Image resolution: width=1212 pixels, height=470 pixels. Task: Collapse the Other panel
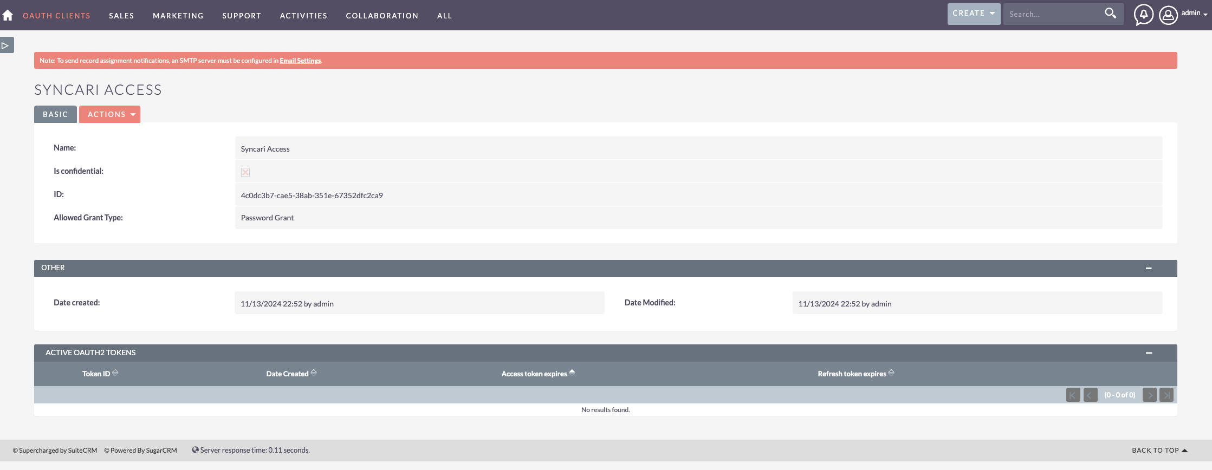1149,268
